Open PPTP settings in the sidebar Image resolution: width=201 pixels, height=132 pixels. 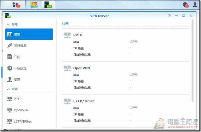[29, 99]
